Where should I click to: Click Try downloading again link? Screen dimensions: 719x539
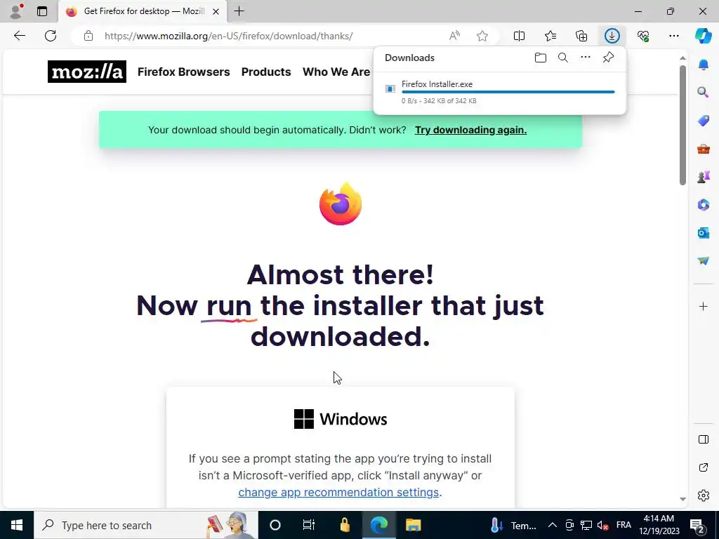470,130
